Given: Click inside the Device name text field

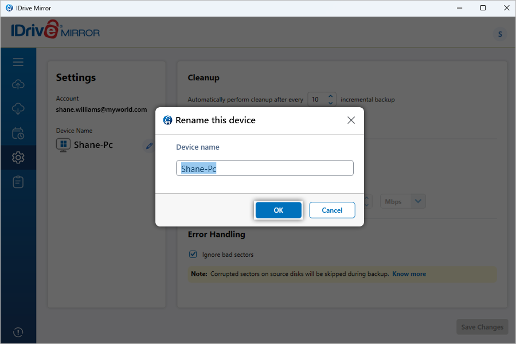Looking at the screenshot, I should (x=264, y=169).
